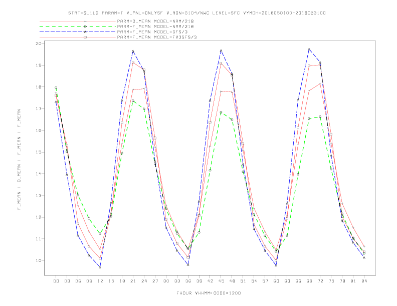Click the chart title starting with 'STAT=SL1L2 PARAM=T'
The height and width of the screenshot is (306, 397).
point(196,13)
